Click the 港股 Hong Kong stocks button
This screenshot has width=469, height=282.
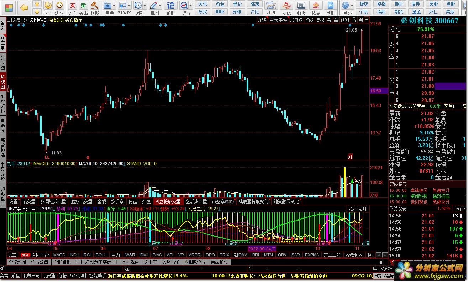(x=450, y=4)
